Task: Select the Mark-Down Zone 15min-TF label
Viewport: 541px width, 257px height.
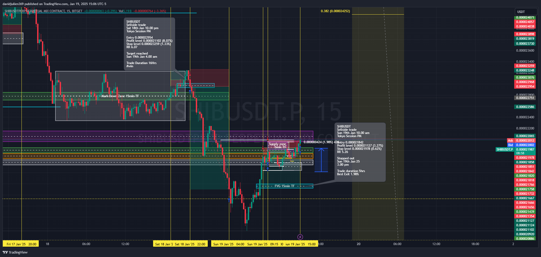Action: coord(120,96)
